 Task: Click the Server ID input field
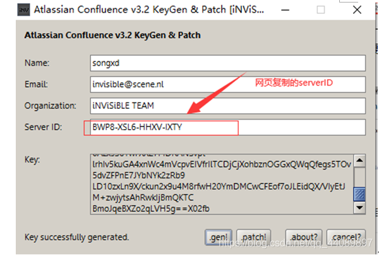(227, 127)
